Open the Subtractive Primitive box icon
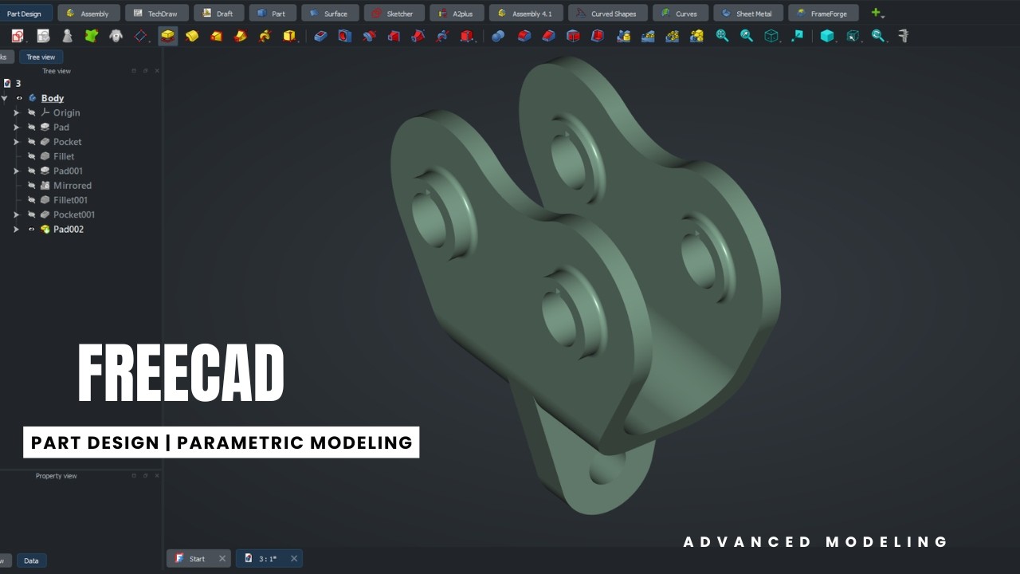This screenshot has width=1020, height=574. pyautogui.click(x=467, y=36)
